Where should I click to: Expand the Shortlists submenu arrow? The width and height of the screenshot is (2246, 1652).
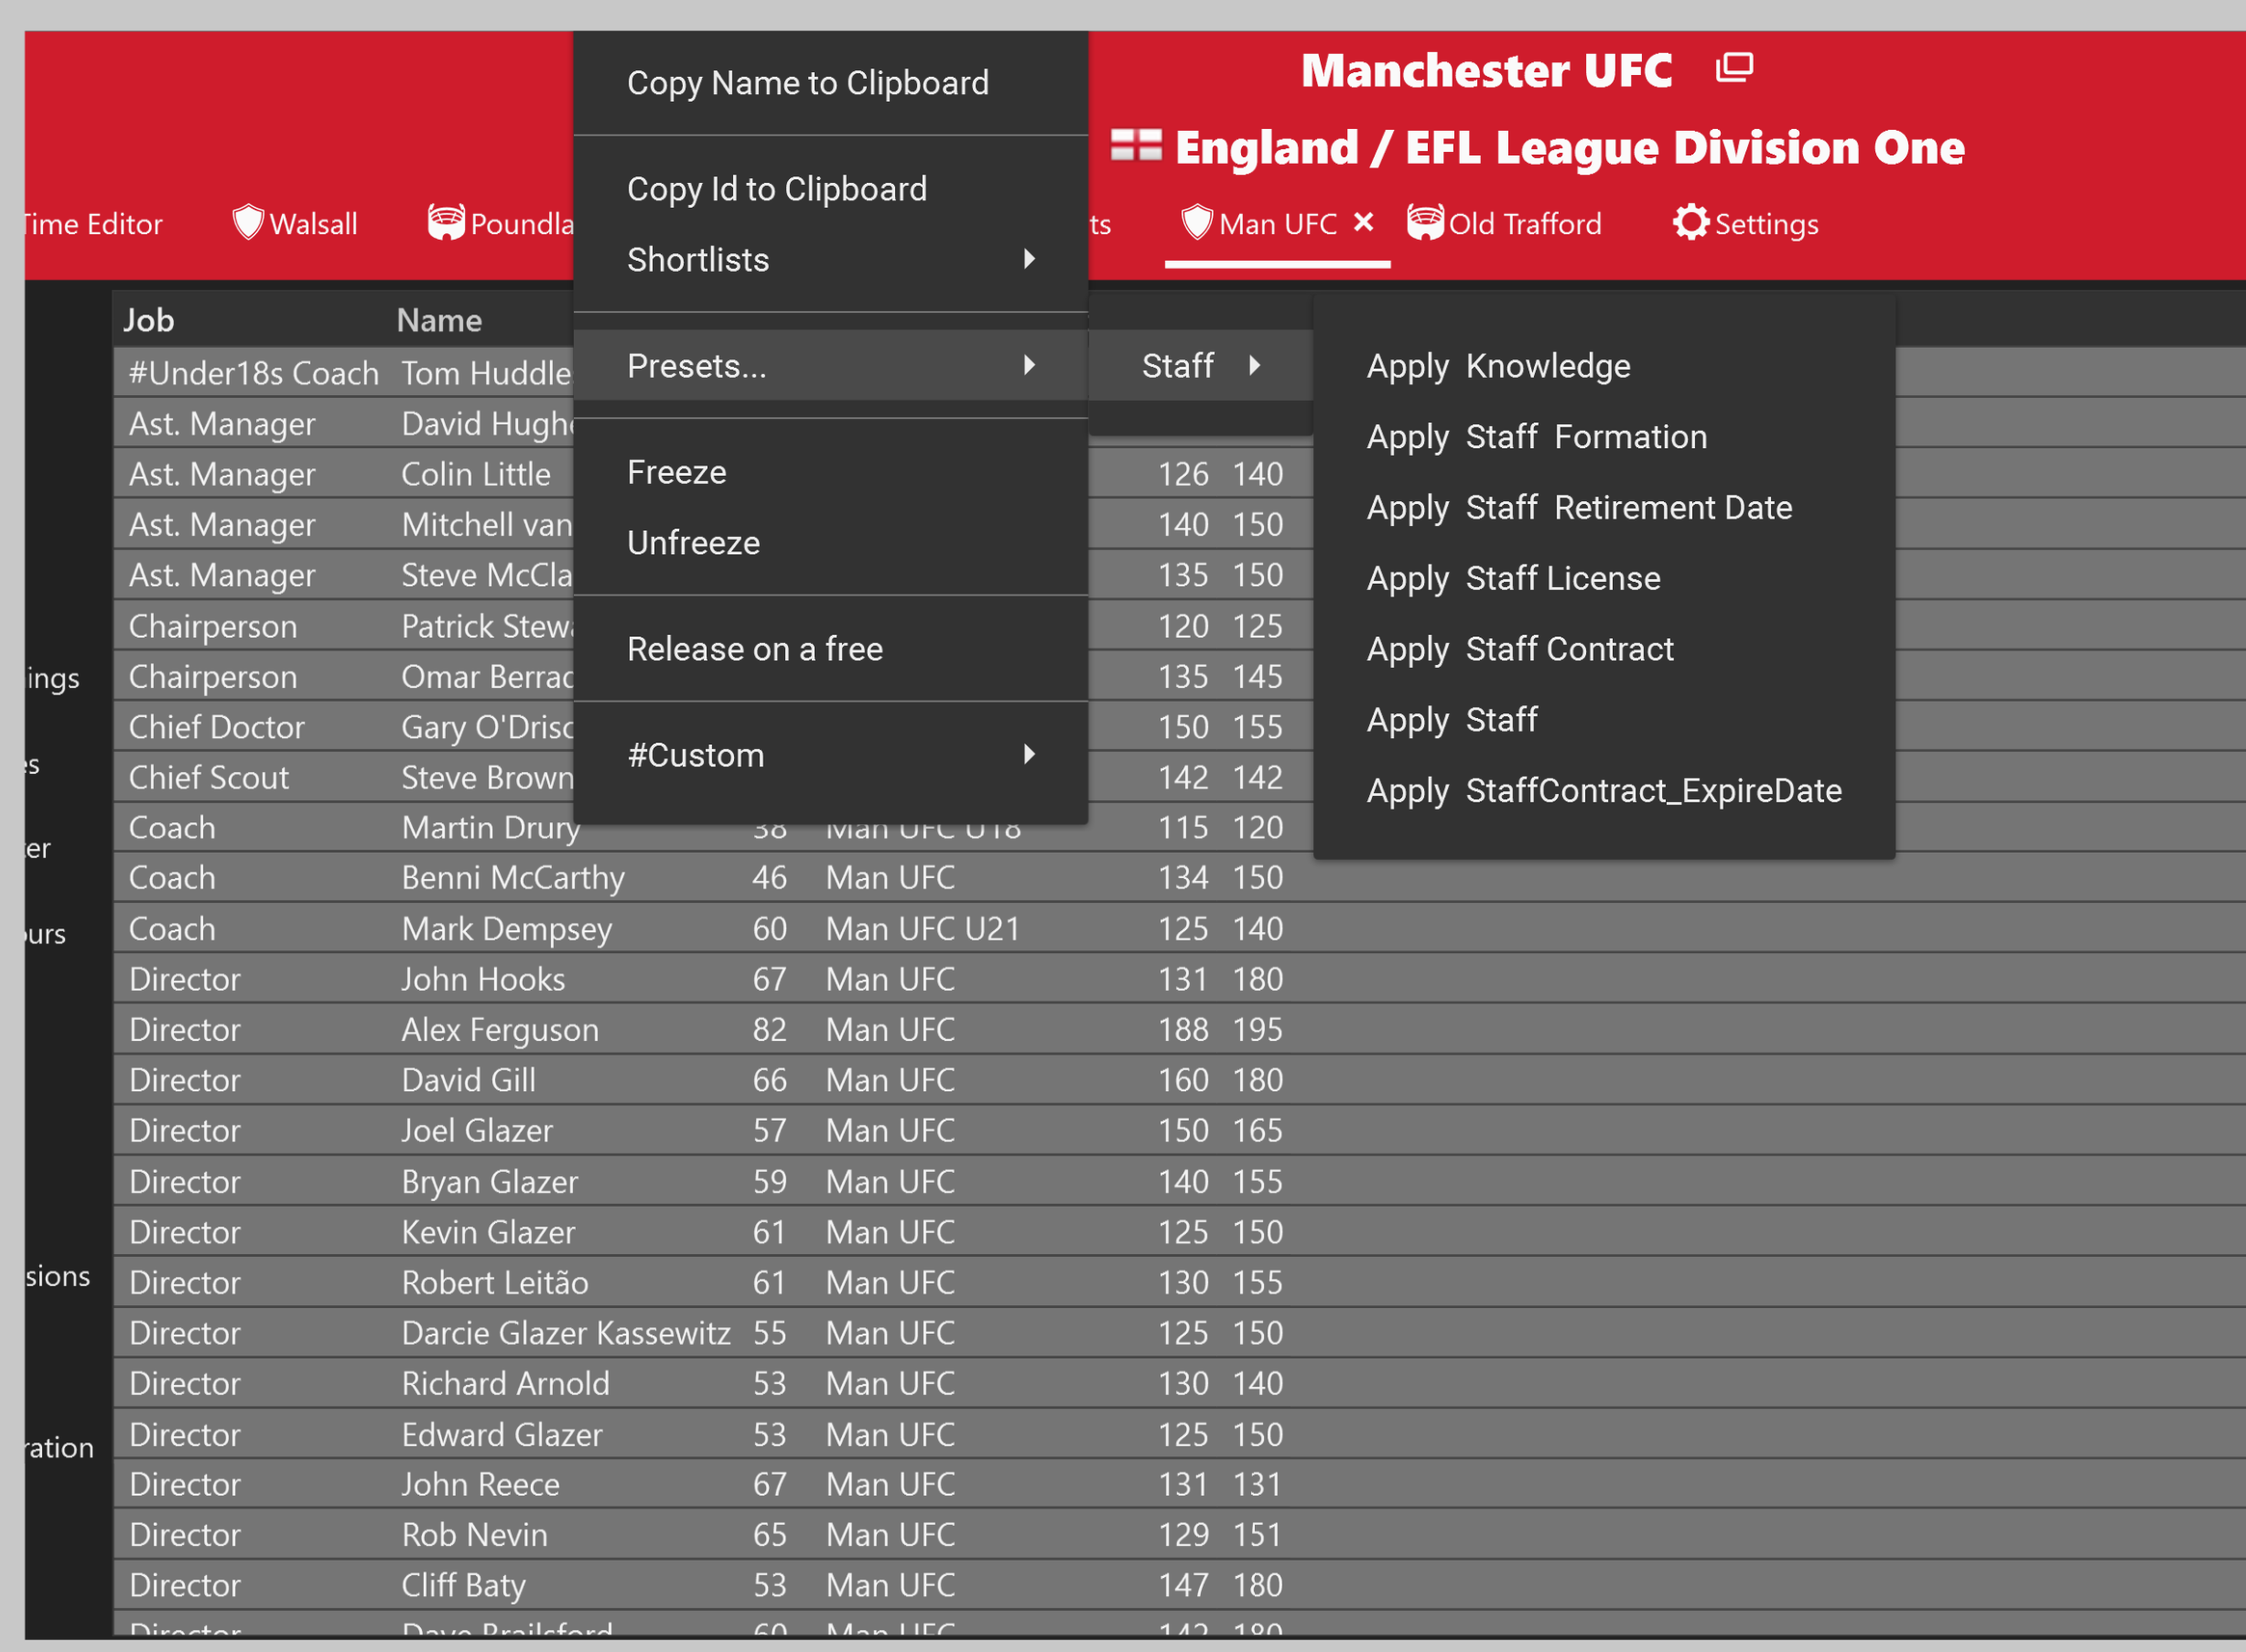pyautogui.click(x=1029, y=260)
